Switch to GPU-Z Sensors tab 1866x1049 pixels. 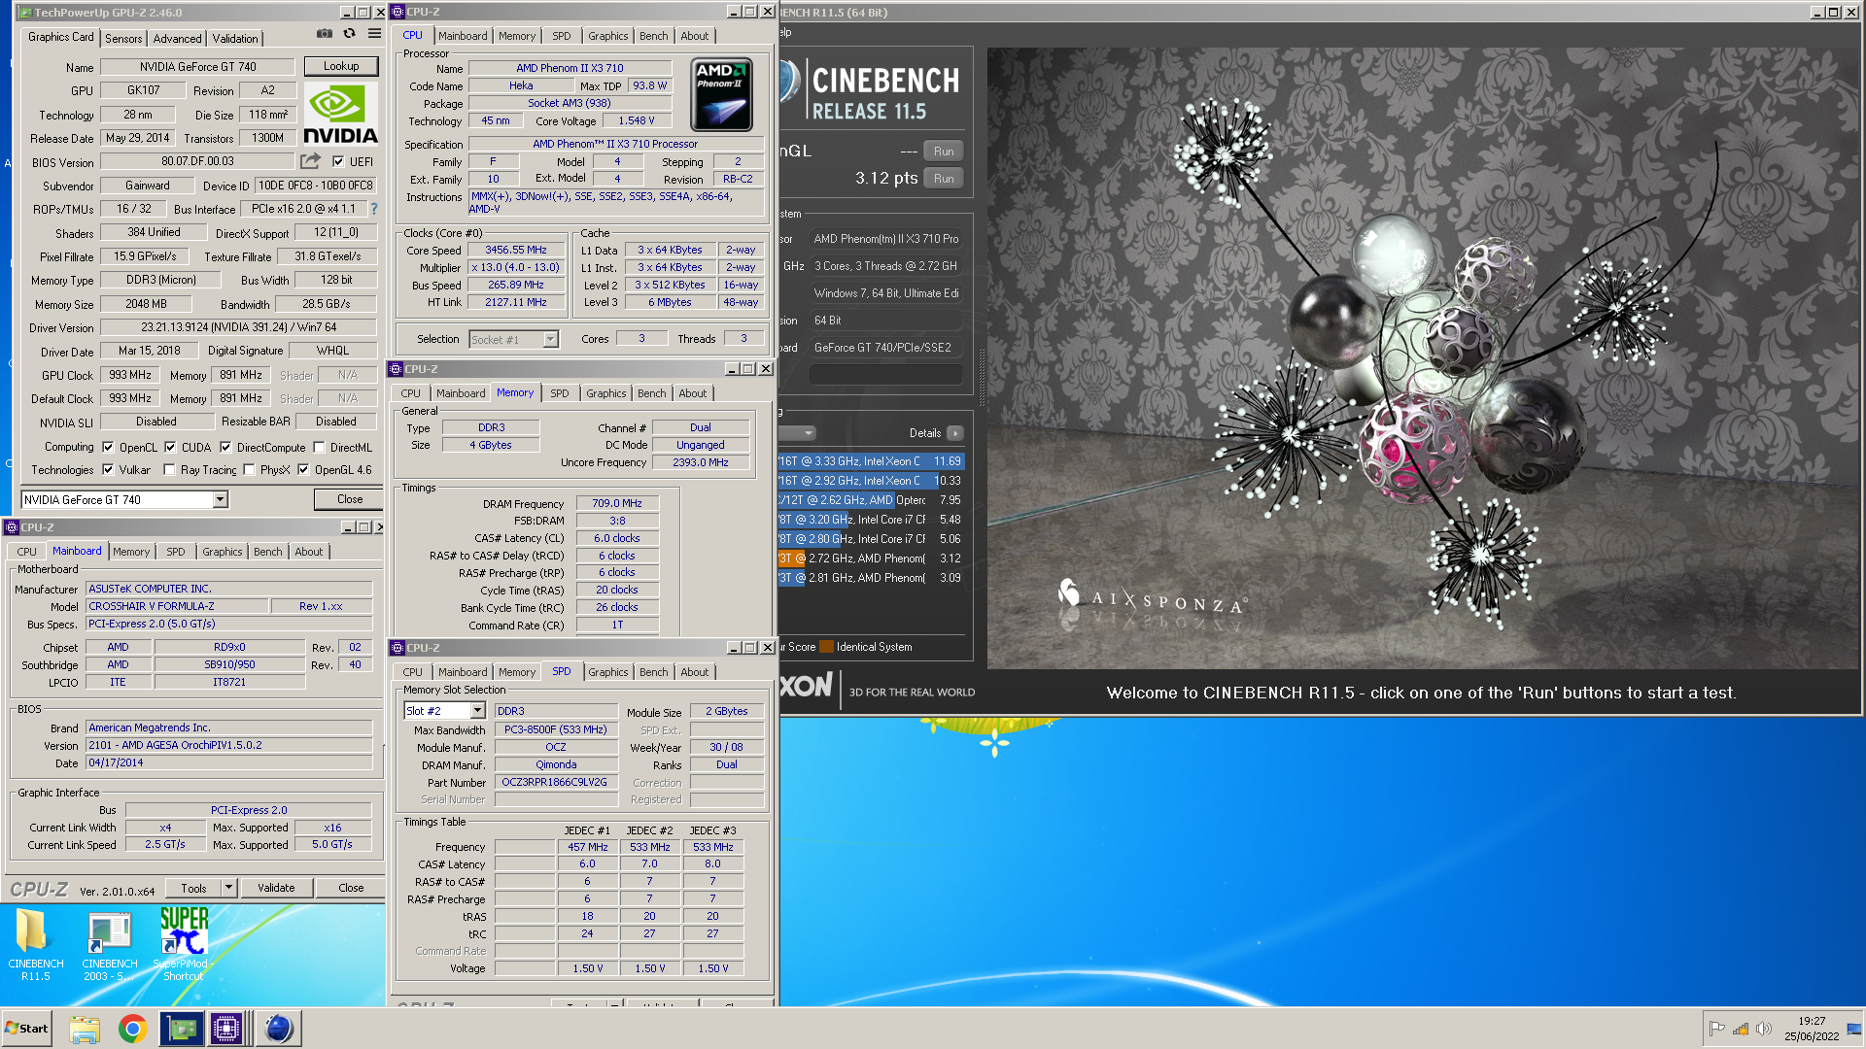[x=123, y=39]
